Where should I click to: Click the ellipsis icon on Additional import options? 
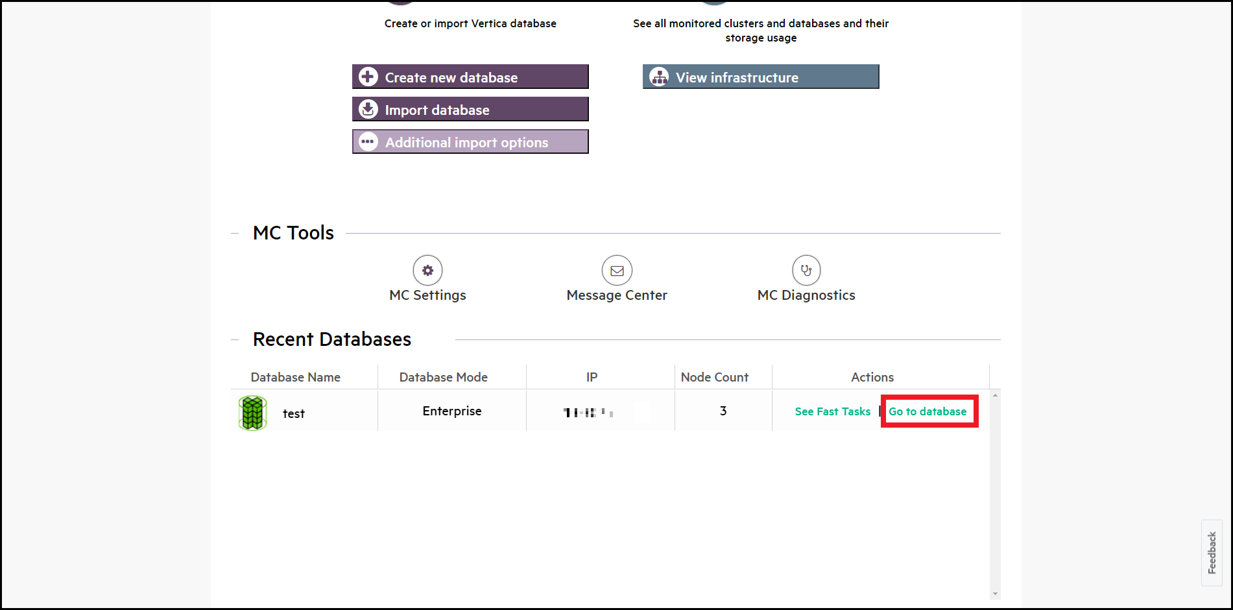(368, 141)
